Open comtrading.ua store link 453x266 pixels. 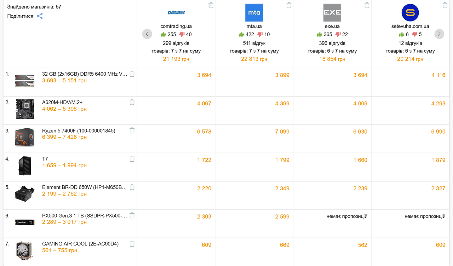tap(176, 26)
